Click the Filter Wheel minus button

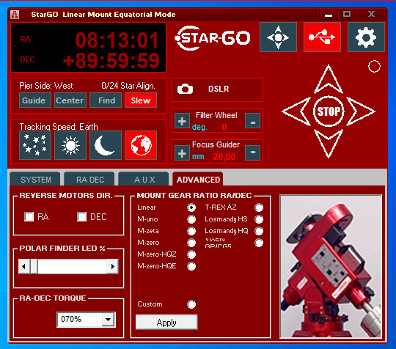[253, 121]
